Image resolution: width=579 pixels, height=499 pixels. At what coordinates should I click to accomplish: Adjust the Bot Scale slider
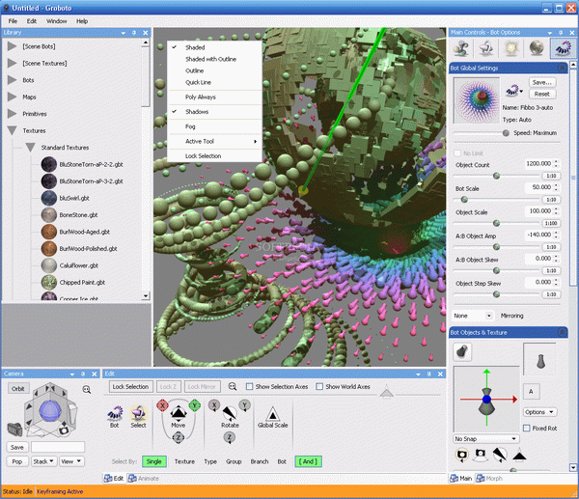(497, 200)
